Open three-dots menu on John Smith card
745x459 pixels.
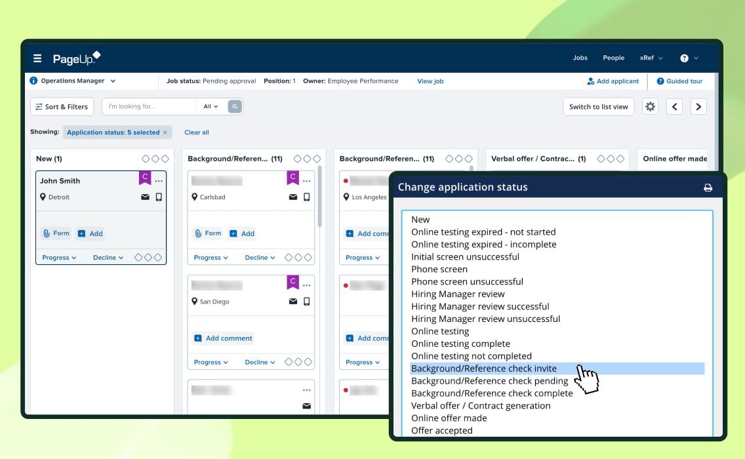159,181
